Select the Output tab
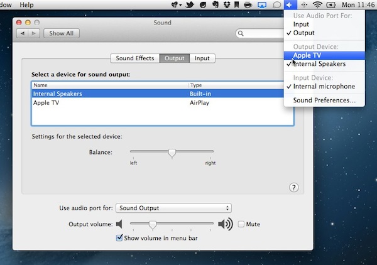377x265 pixels. pos(175,58)
